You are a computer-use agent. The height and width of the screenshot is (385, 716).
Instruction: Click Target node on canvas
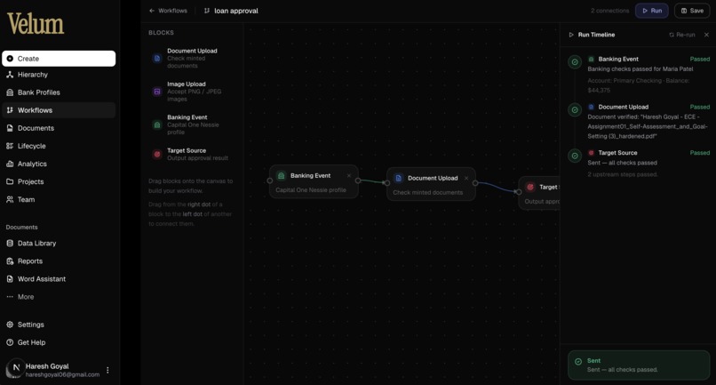[539, 193]
